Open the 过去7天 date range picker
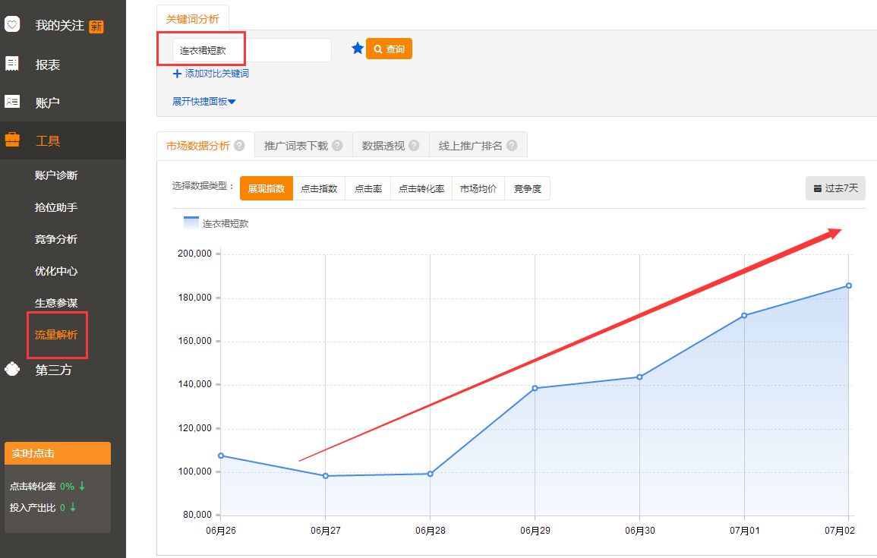Viewport: 877px width, 558px height. (835, 188)
